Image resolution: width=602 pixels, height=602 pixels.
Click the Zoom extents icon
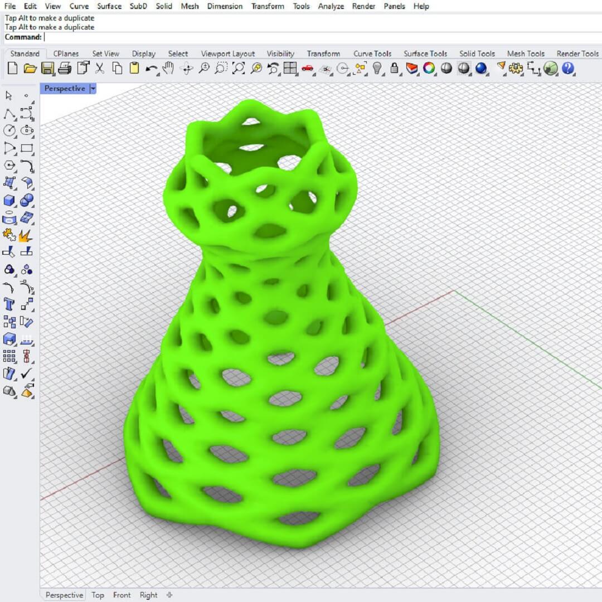coord(239,69)
